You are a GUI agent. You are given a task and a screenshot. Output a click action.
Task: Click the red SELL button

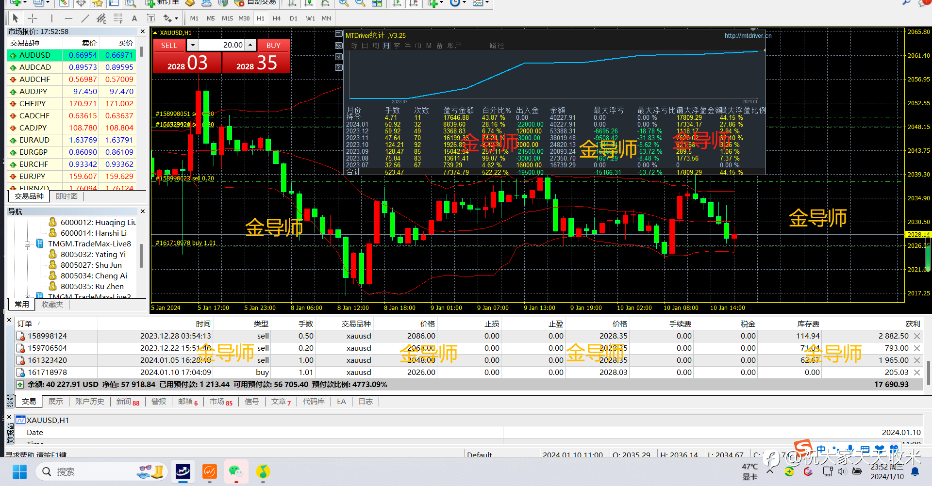point(169,45)
